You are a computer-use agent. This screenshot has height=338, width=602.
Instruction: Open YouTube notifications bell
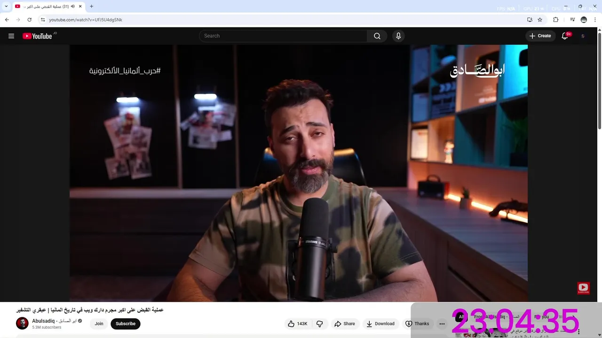point(565,36)
